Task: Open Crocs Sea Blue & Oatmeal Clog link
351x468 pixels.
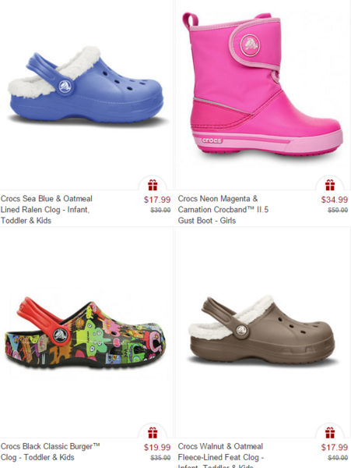Action: [x=47, y=210]
